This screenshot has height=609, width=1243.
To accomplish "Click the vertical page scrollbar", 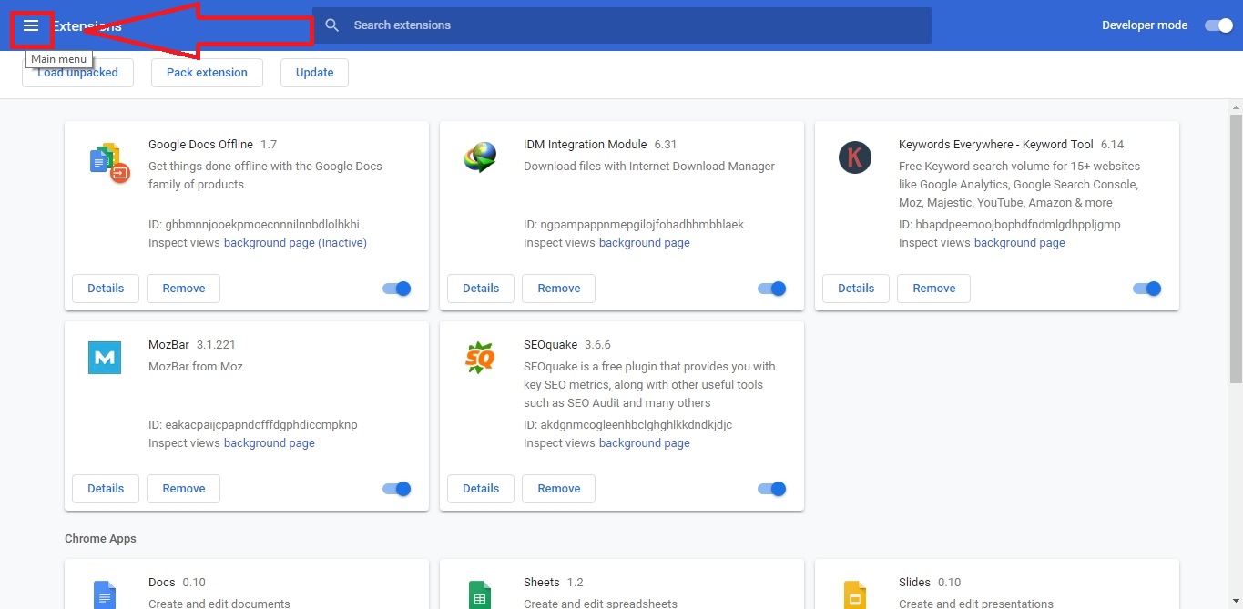I will click(x=1236, y=248).
